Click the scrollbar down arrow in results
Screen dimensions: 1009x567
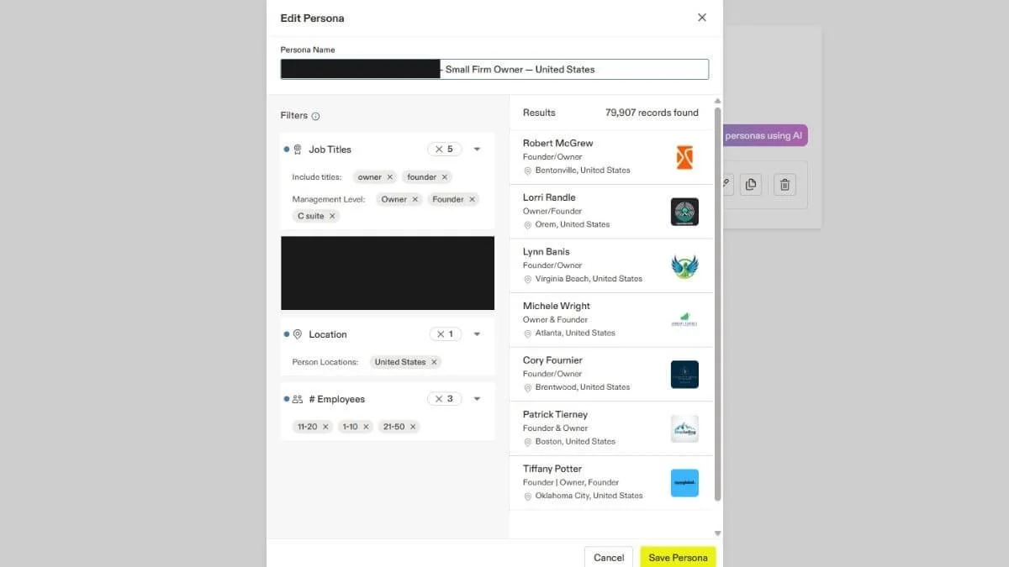tap(717, 533)
